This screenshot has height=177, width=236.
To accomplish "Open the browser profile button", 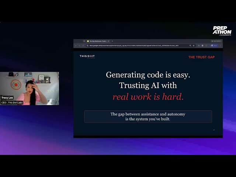I will (214, 45).
